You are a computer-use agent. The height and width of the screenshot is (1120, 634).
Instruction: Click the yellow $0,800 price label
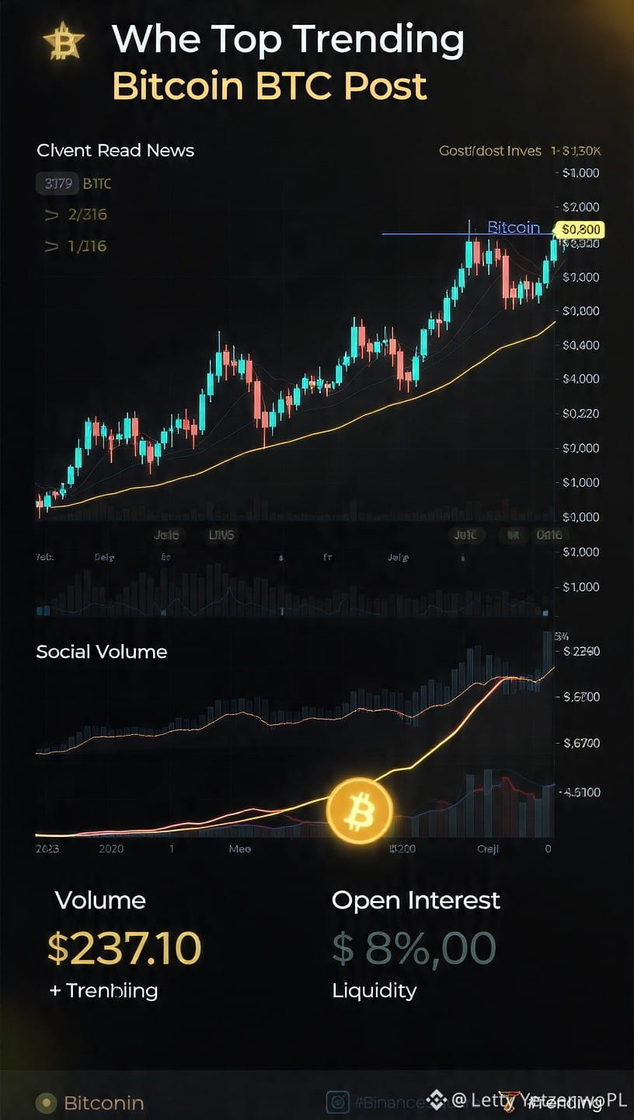580,229
